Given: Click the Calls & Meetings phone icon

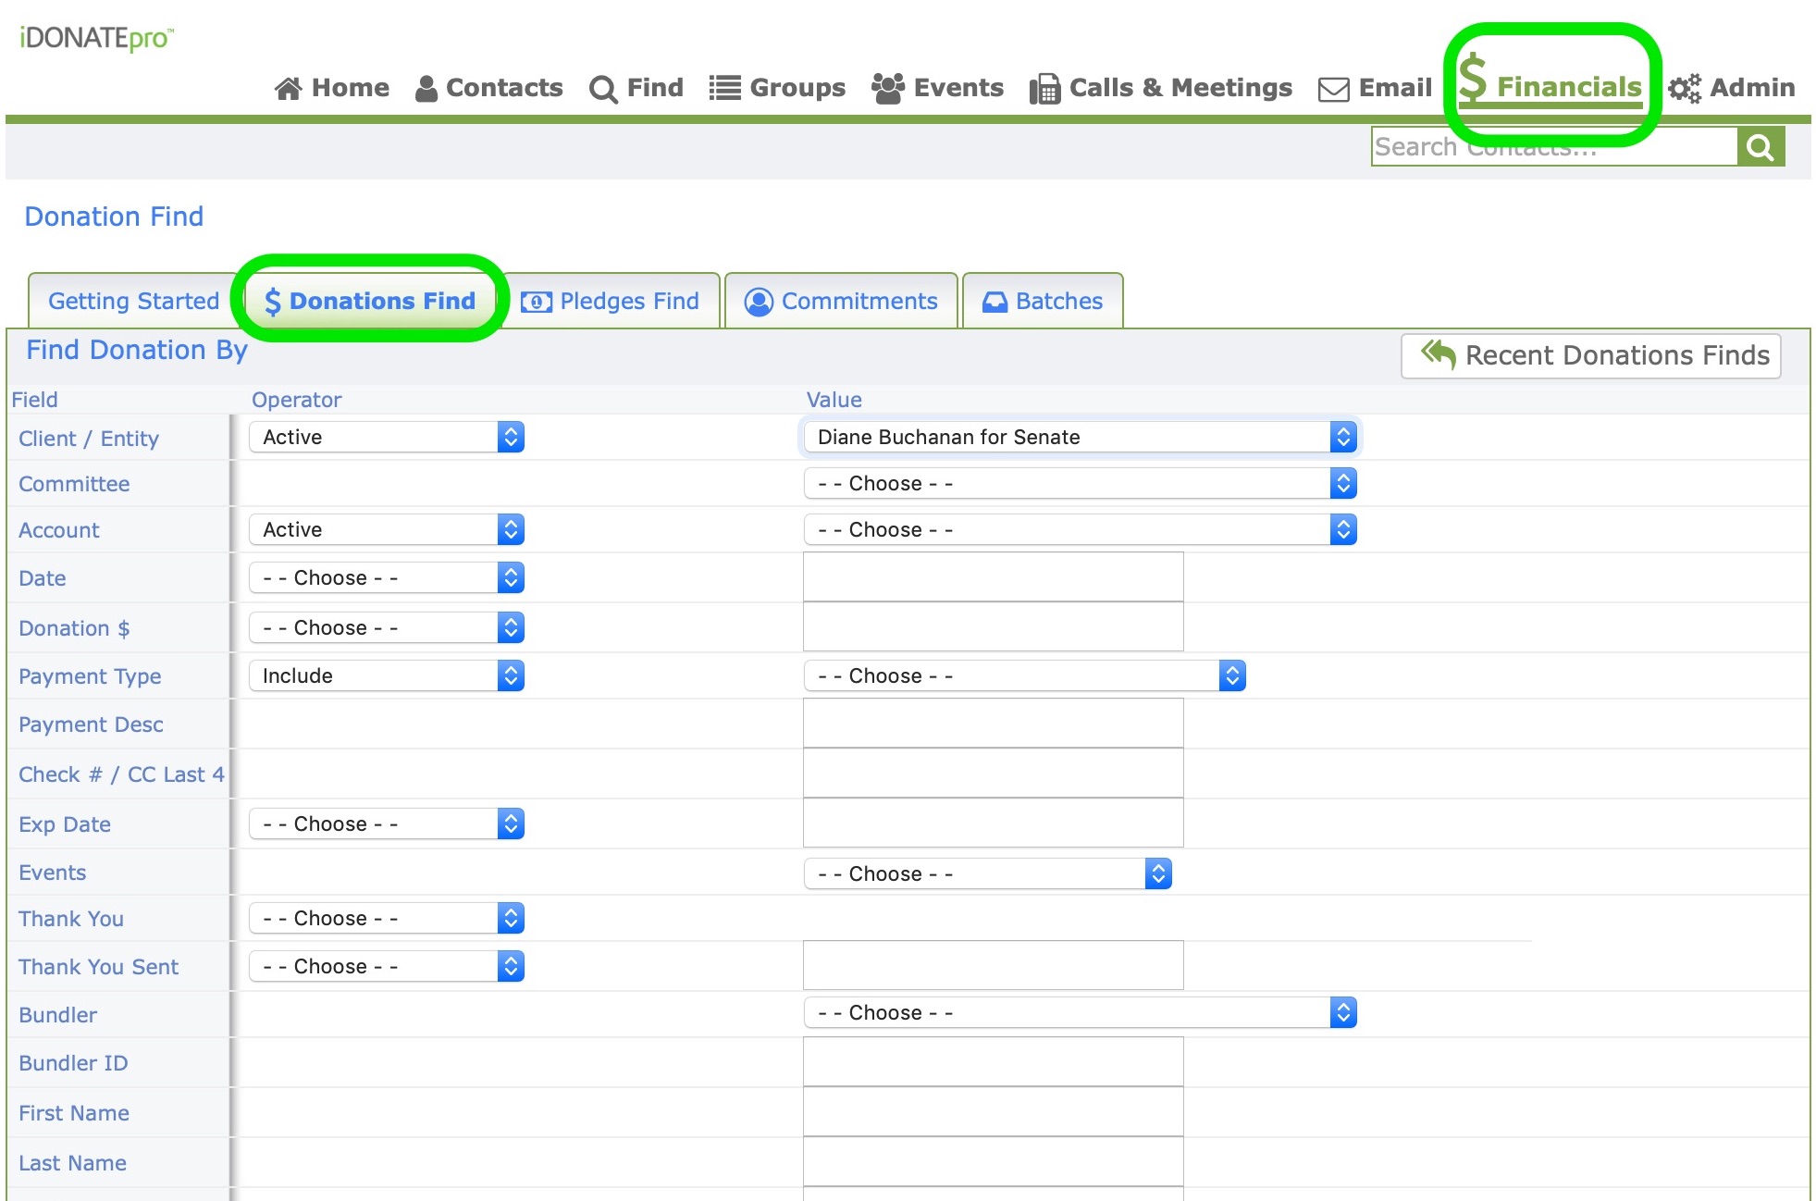Looking at the screenshot, I should (1044, 89).
